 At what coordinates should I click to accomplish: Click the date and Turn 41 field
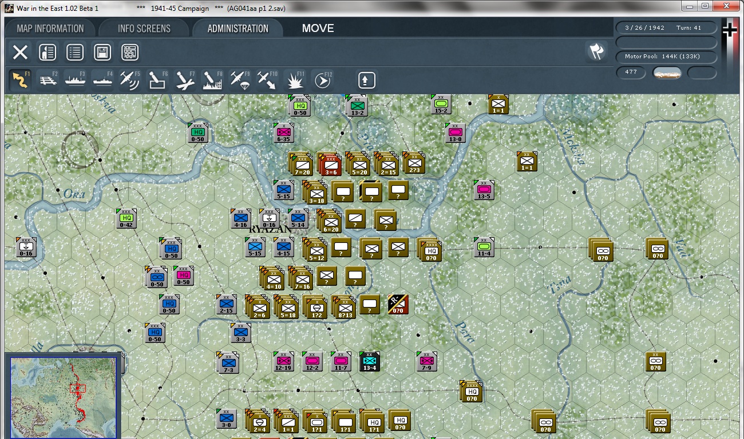coord(666,28)
